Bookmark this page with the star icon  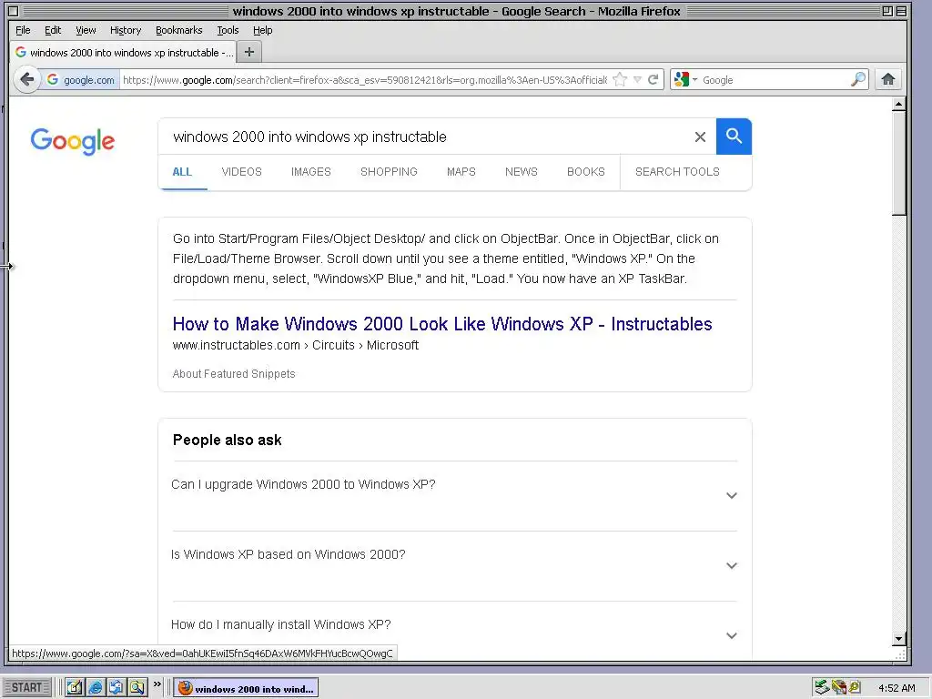point(619,80)
